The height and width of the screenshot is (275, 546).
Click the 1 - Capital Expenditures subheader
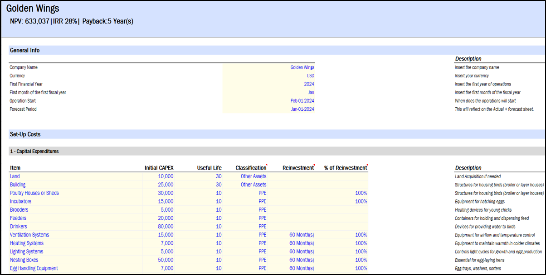click(34, 152)
